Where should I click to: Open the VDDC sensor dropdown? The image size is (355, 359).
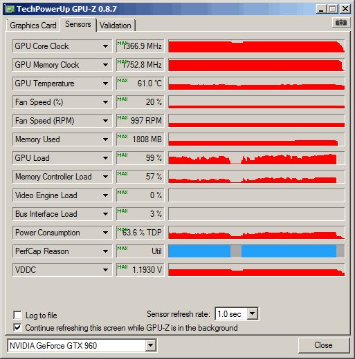[x=105, y=270]
